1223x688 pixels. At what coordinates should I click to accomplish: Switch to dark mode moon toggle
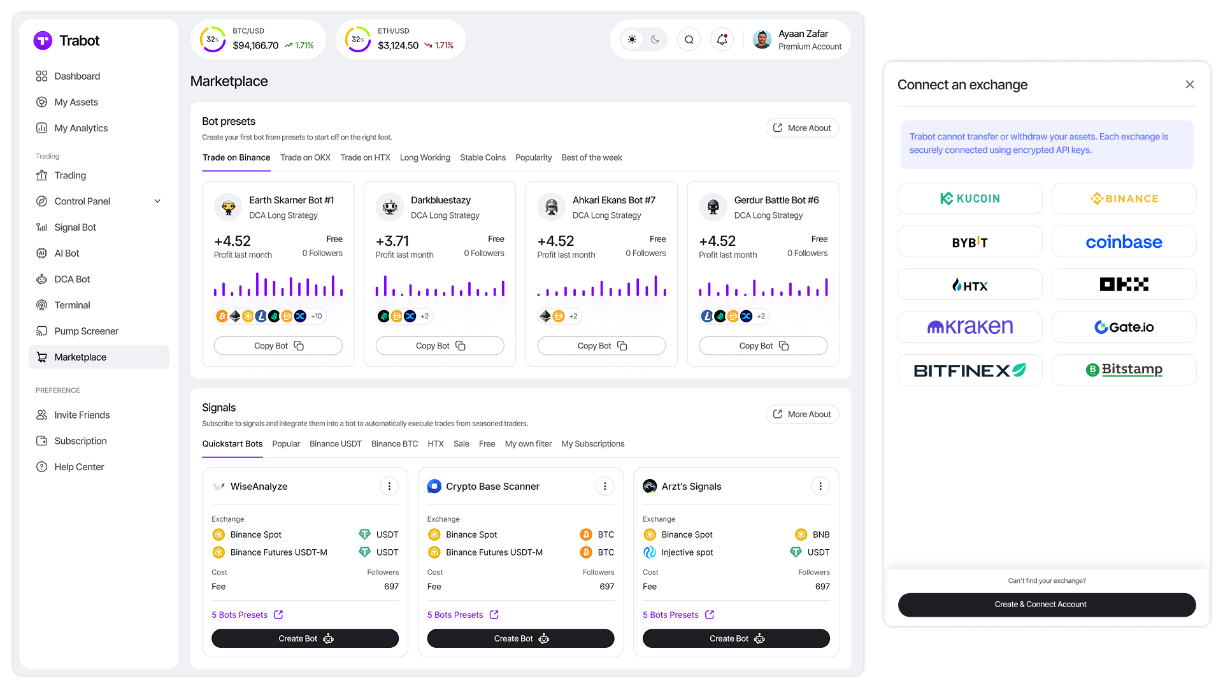point(655,39)
